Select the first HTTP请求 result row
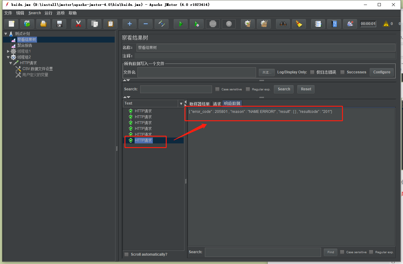 coord(143,111)
